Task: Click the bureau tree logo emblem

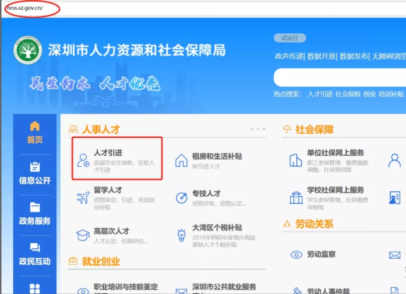Action: [28, 50]
